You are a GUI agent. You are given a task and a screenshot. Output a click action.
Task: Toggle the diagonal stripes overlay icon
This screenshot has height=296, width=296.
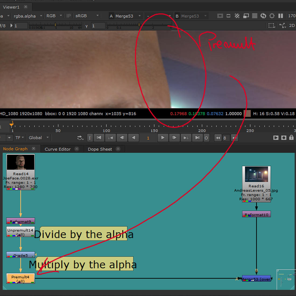[x=237, y=16]
